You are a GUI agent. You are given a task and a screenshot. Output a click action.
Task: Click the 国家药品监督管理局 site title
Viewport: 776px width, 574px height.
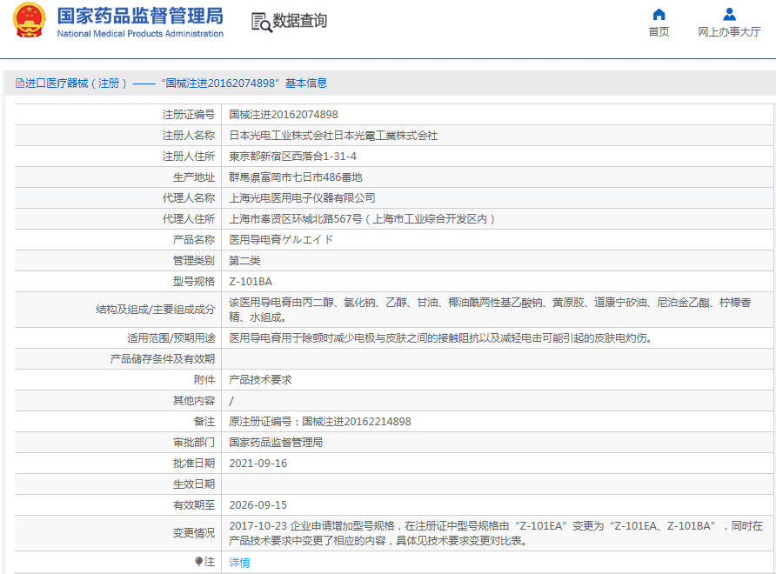140,17
